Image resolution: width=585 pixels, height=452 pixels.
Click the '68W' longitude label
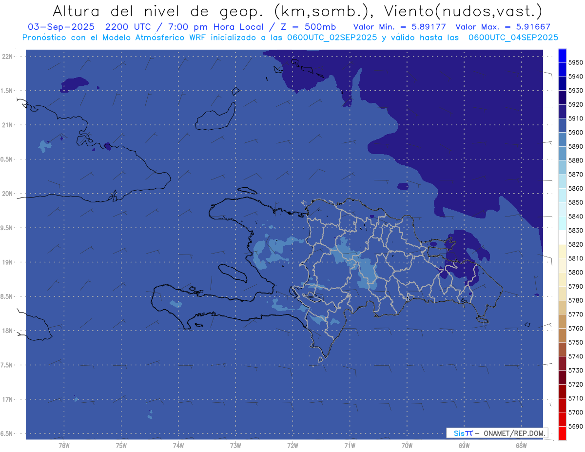(x=521, y=445)
